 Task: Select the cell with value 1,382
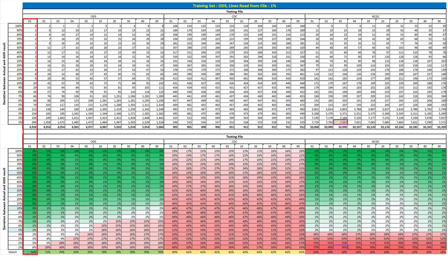click(x=157, y=114)
